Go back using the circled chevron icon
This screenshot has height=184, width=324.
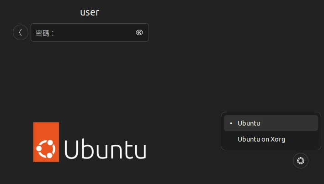(x=21, y=32)
